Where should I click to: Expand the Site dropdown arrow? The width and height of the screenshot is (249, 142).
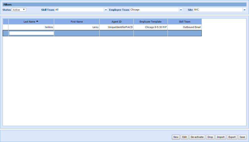244,10
